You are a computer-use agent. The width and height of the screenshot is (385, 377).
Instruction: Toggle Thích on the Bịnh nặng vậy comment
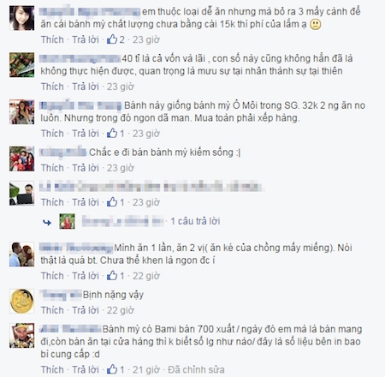click(52, 310)
